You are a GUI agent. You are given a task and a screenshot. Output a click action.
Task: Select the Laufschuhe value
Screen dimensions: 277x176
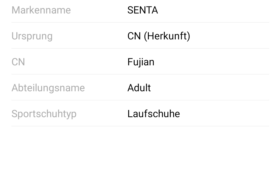154,114
